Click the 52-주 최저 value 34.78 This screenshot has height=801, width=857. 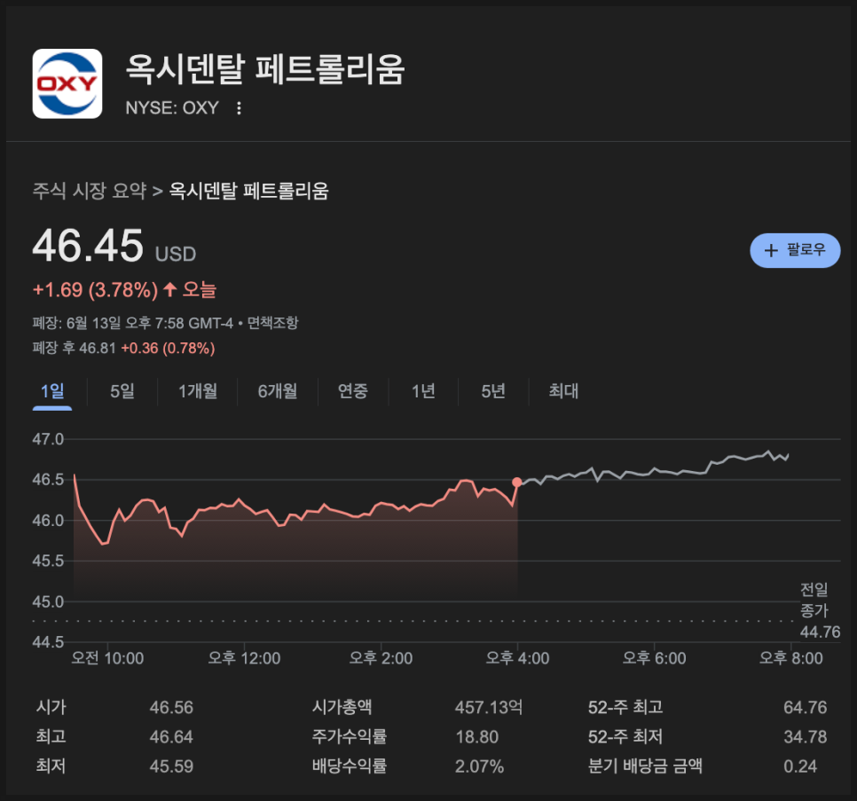click(x=805, y=737)
